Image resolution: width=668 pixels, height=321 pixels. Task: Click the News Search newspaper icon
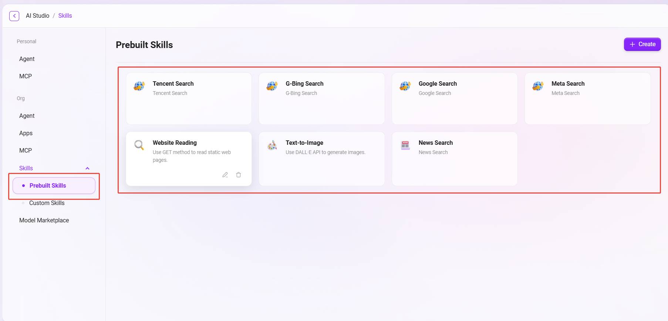click(405, 145)
